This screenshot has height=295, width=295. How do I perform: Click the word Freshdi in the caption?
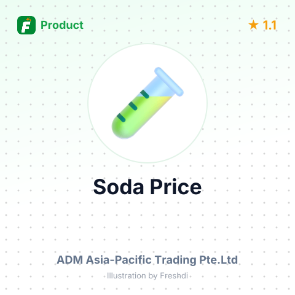(x=174, y=276)
